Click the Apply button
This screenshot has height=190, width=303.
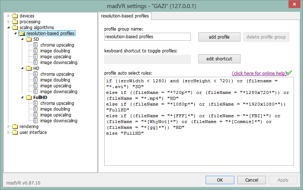click(x=283, y=180)
